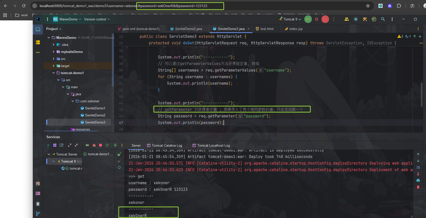Screen dimensions: 426x218
Task: Click the 5 warnings indicator in editor
Action: click(x=400, y=36)
